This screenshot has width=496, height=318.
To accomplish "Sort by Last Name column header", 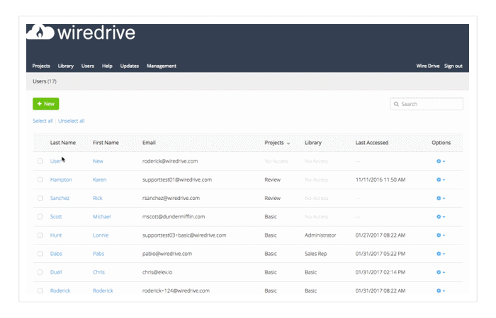I will (62, 143).
